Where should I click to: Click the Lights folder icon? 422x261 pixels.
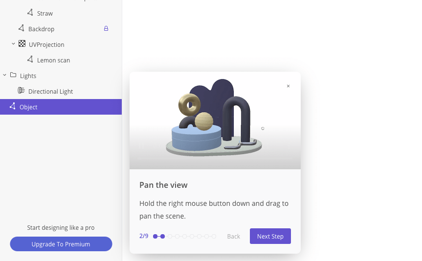[x=13, y=75]
